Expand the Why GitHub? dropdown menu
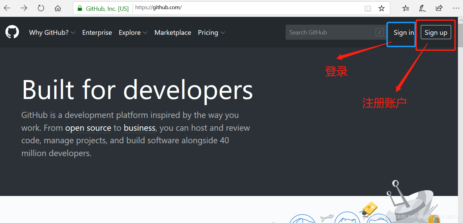The width and height of the screenshot is (463, 223). coord(52,32)
